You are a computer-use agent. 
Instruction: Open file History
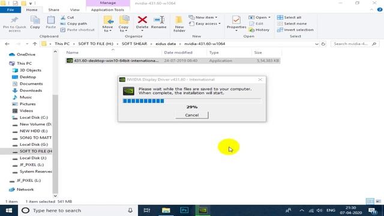point(259,29)
